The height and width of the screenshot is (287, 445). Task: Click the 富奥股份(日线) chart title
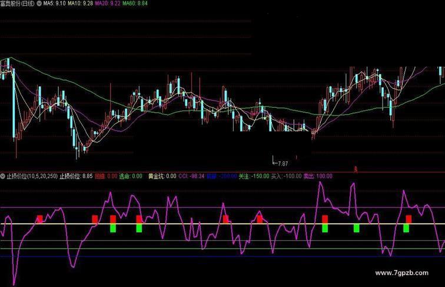[18, 4]
